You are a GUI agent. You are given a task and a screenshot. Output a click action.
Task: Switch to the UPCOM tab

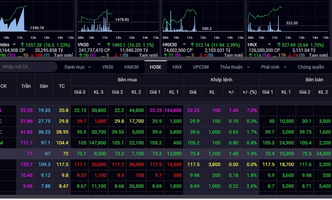pyautogui.click(x=201, y=67)
